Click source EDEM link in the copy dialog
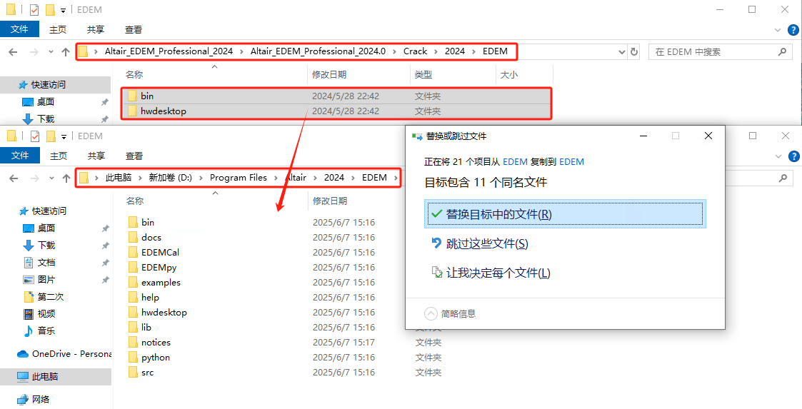Screen dimensions: 802x409 pos(515,161)
